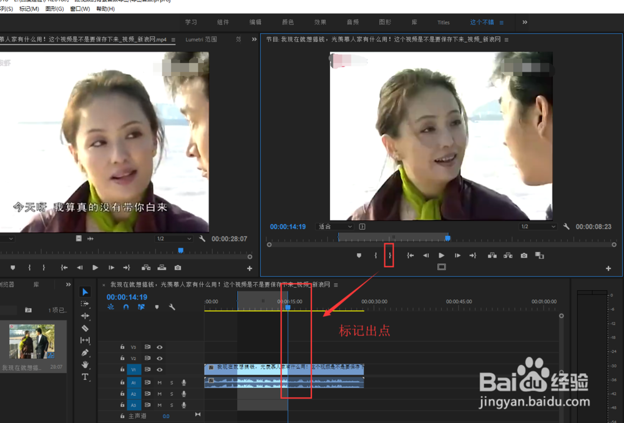
Task: Open the 适合 zoom level dropdown
Action: pos(335,226)
